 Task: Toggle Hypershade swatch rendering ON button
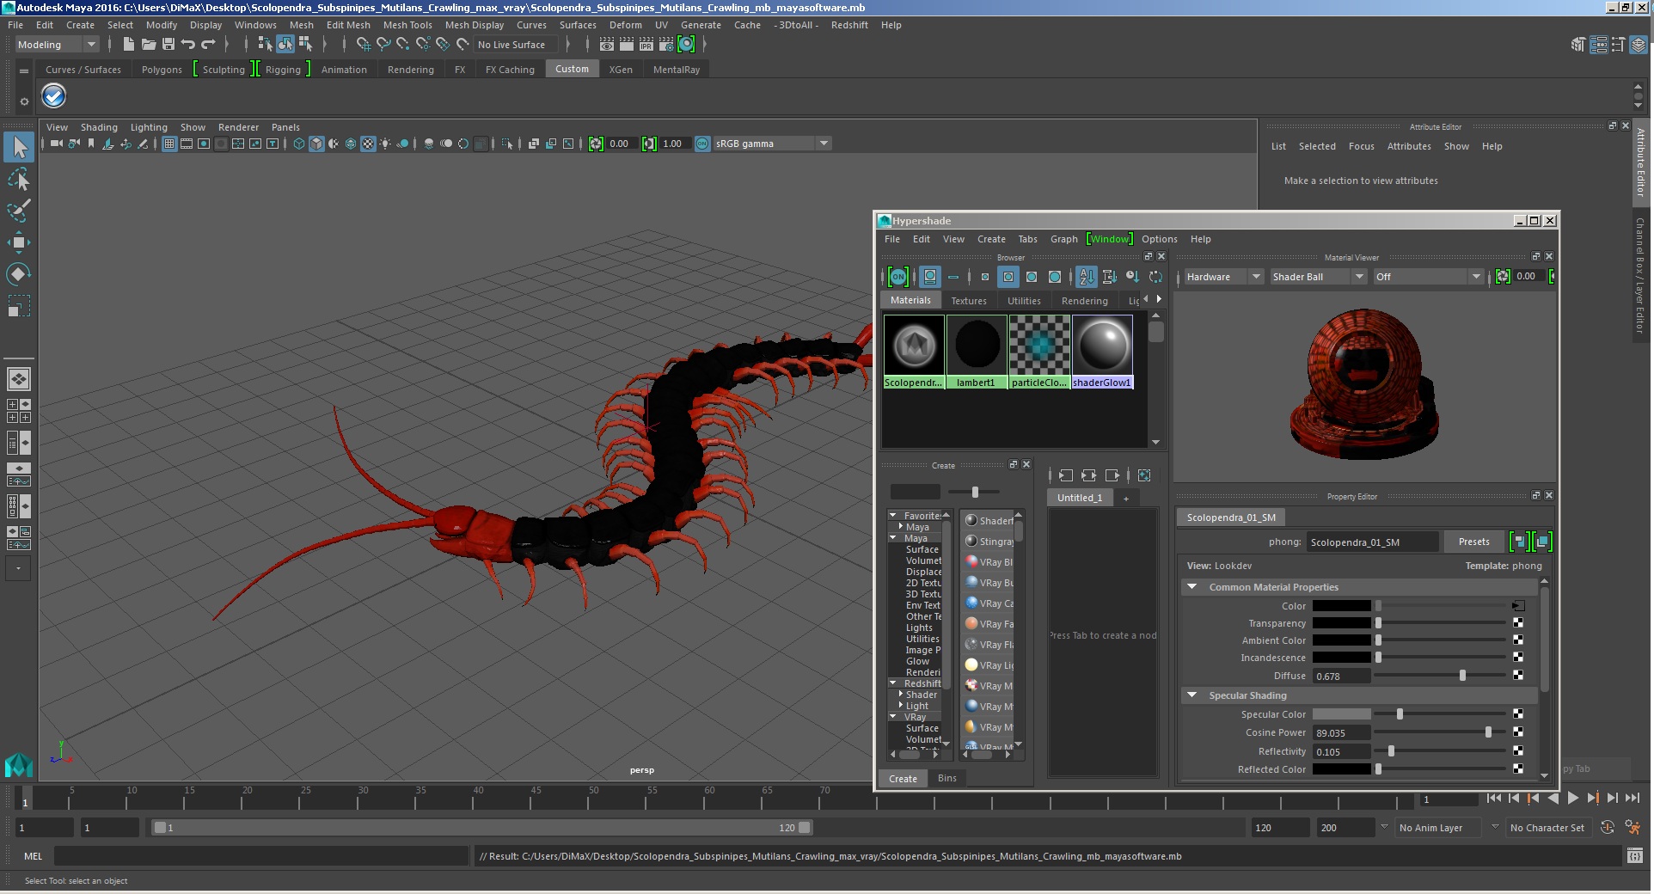[x=898, y=277]
